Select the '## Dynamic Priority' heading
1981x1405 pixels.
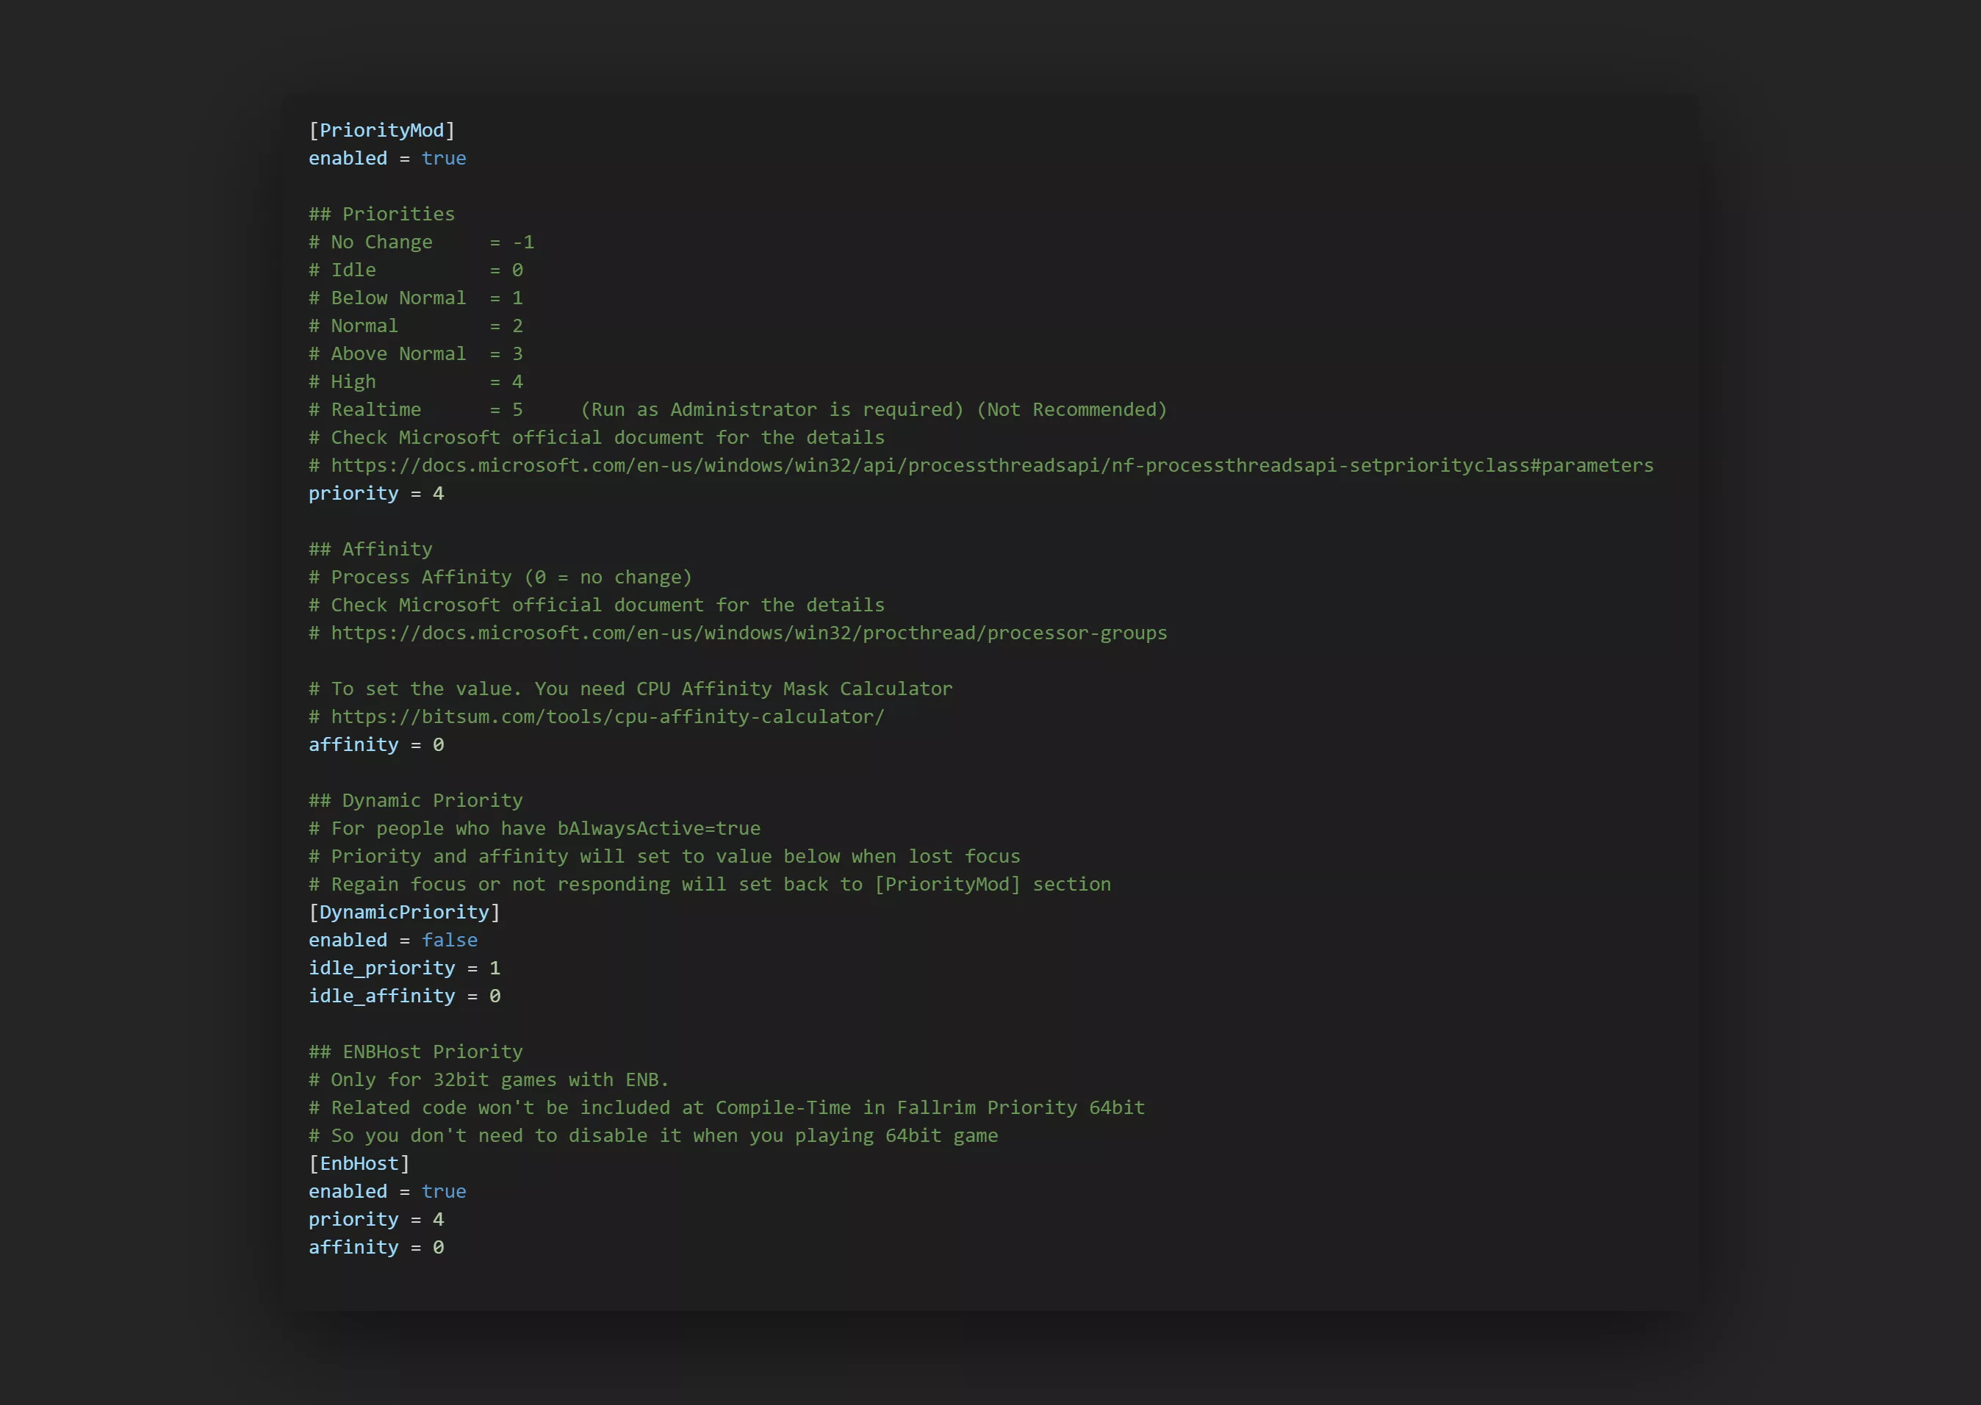(416, 800)
